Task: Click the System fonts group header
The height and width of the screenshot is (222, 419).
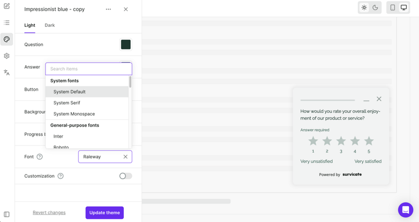Action: click(65, 81)
